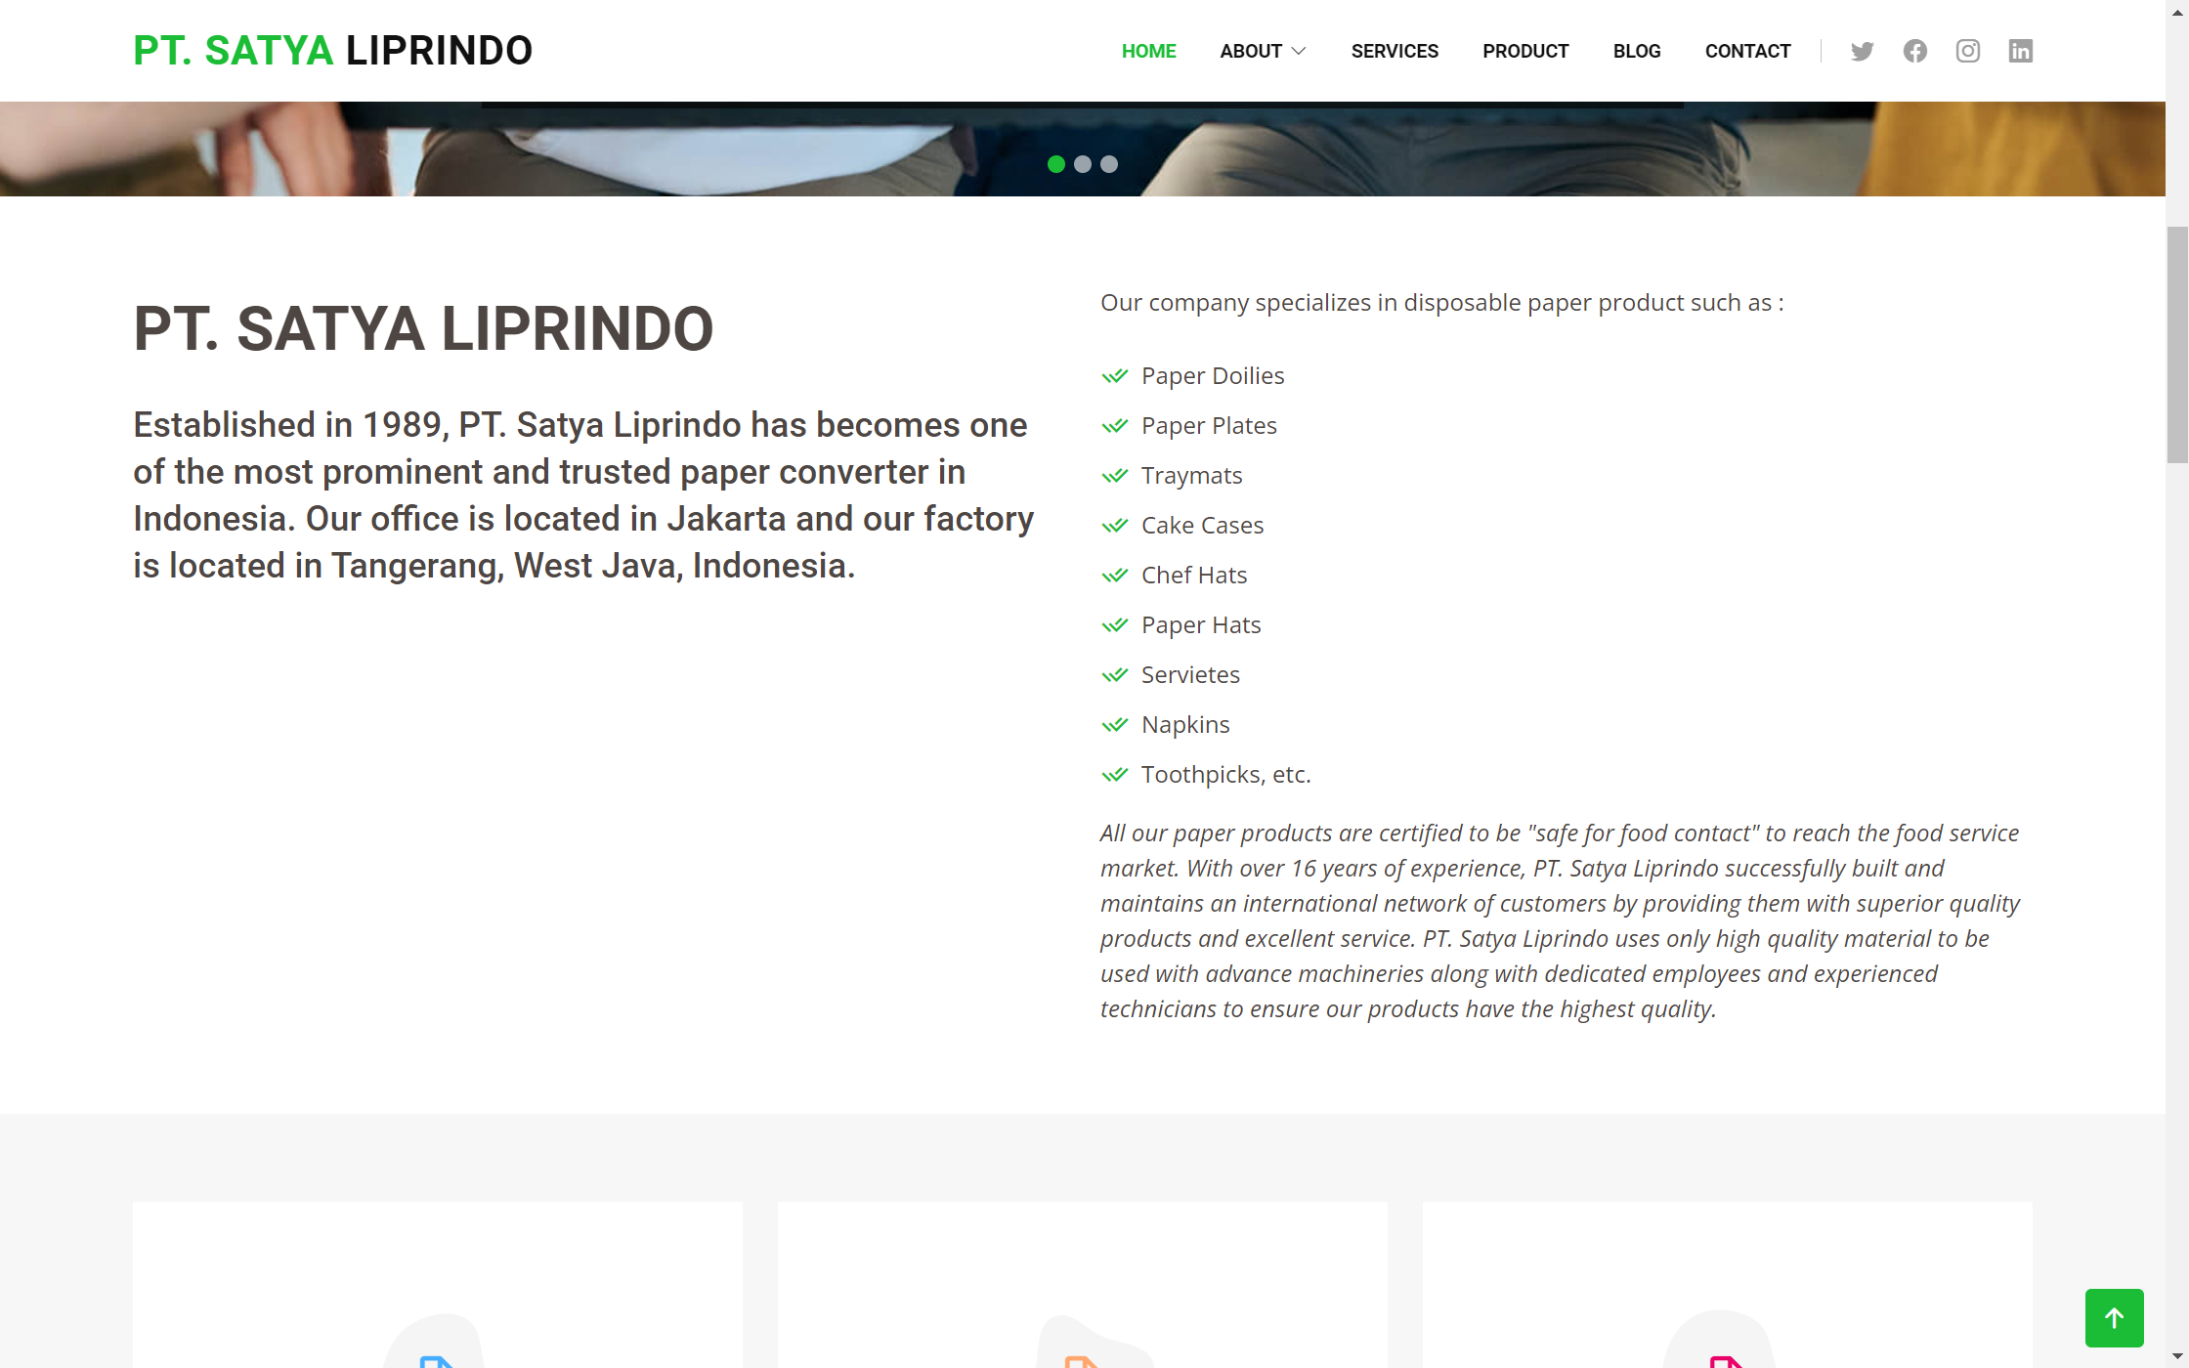Click the vertical page scrollbar thumb
The height and width of the screenshot is (1368, 2189).
pyautogui.click(x=2176, y=344)
